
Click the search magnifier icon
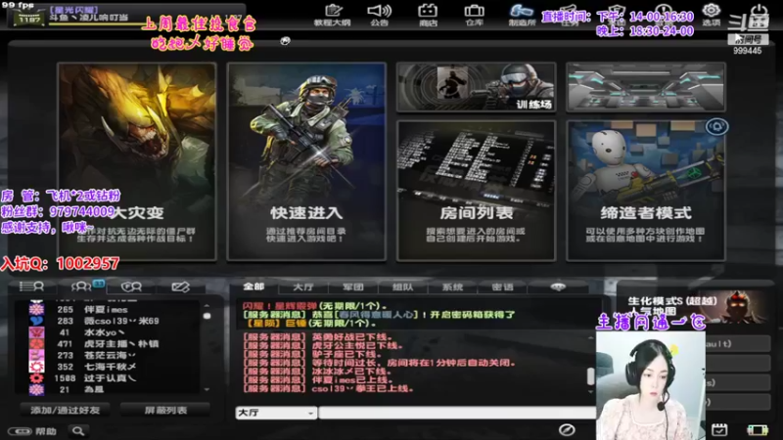(78, 431)
